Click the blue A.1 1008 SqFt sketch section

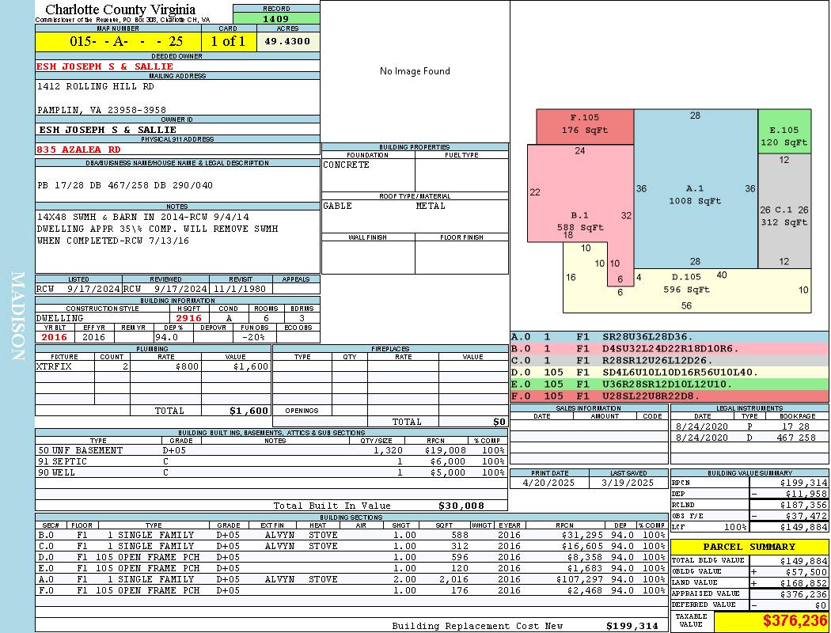(x=696, y=188)
